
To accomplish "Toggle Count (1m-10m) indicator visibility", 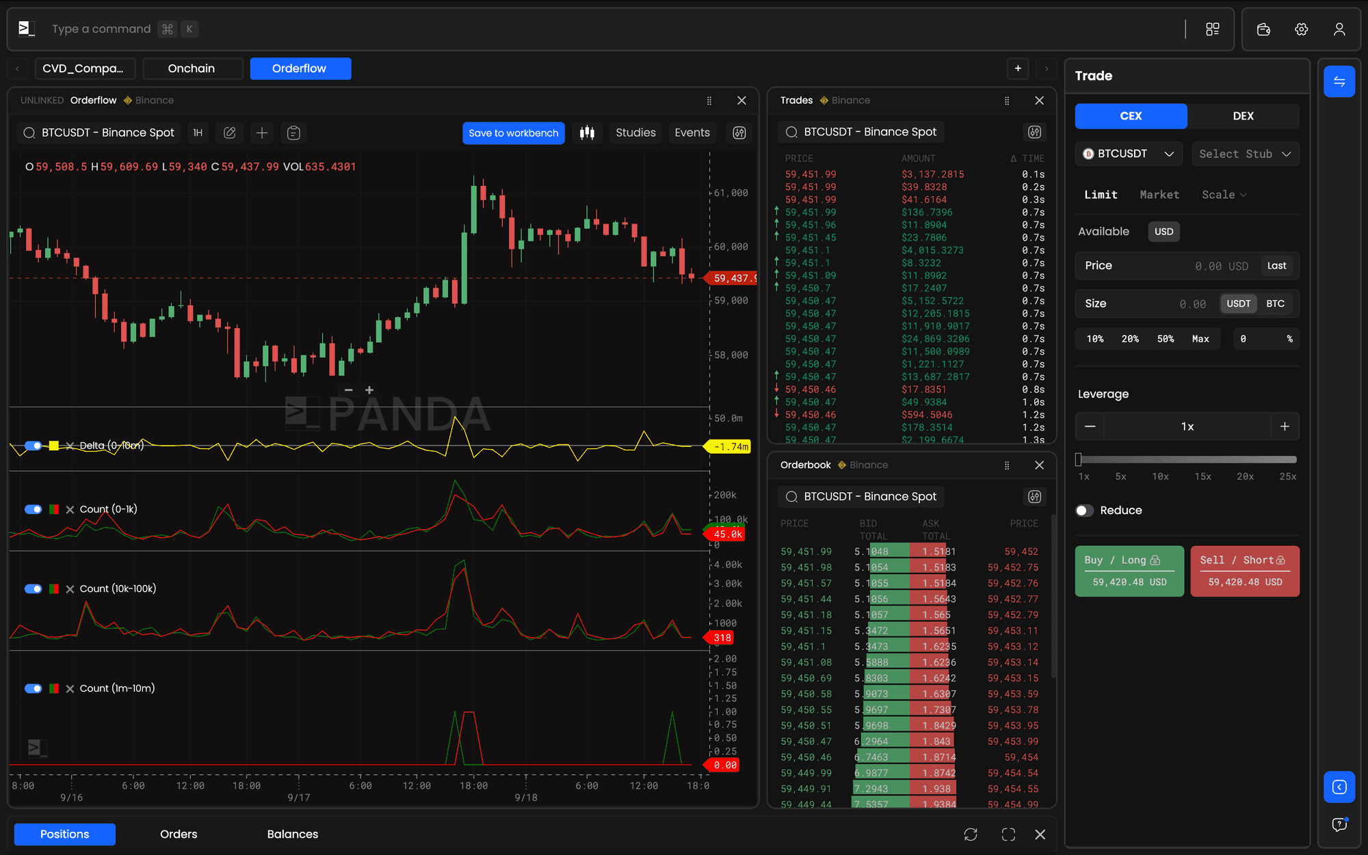I will [x=33, y=688].
